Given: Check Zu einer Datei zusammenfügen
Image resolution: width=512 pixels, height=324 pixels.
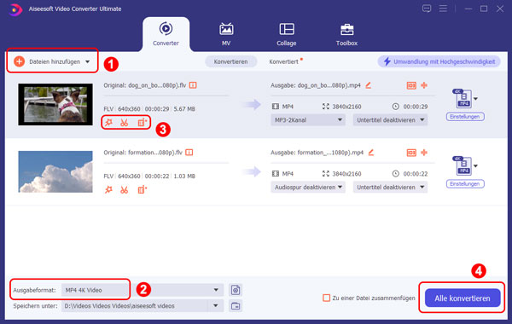Looking at the screenshot, I should click(x=326, y=298).
